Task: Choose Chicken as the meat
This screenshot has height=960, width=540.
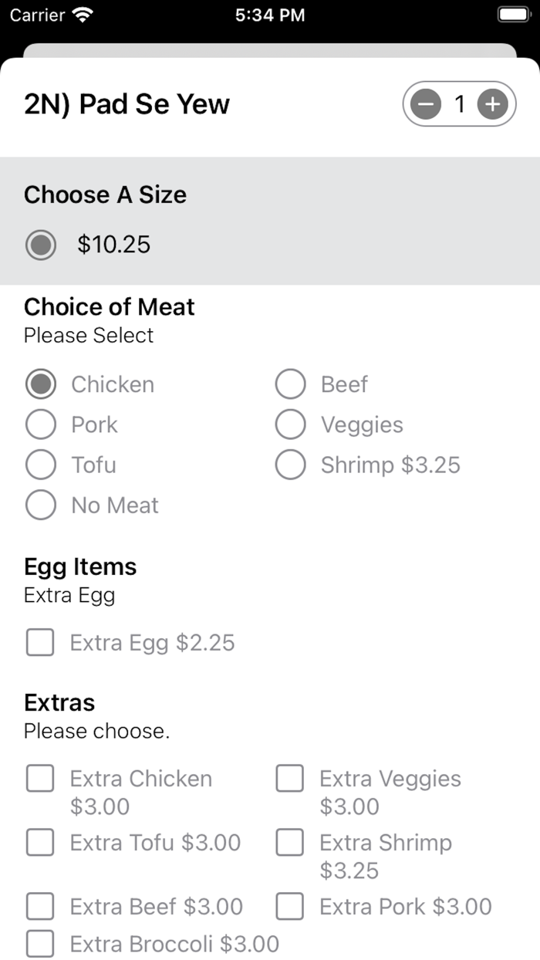Action: click(41, 384)
